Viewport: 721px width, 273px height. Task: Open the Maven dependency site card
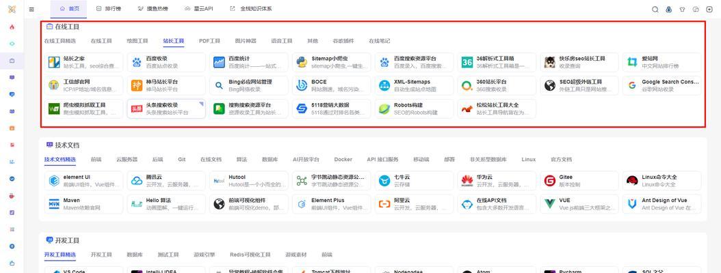pyautogui.click(x=83, y=203)
